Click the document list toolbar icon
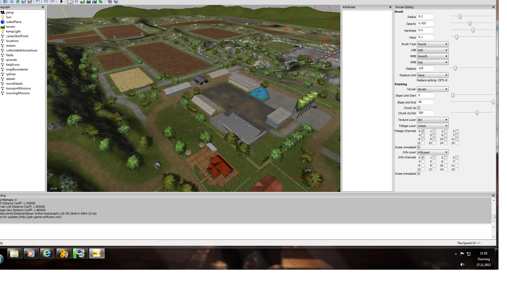The width and height of the screenshot is (507, 285). click(x=12, y=2)
